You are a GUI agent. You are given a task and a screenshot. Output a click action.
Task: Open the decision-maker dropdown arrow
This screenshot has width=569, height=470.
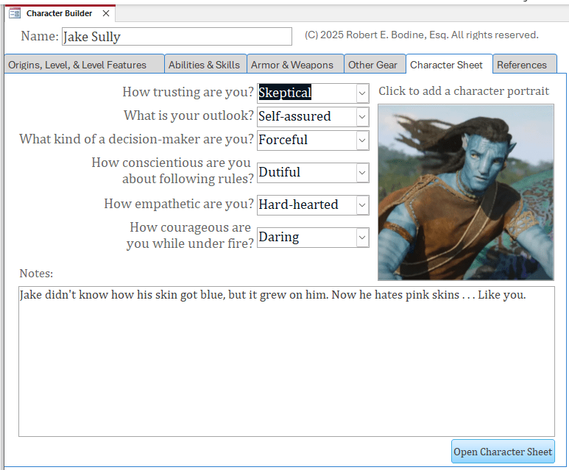361,140
